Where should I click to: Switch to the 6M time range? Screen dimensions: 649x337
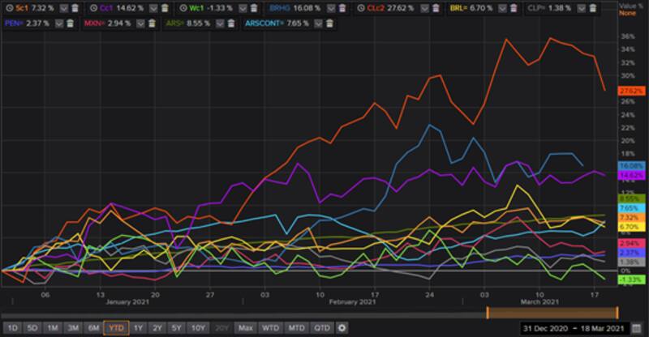point(93,327)
